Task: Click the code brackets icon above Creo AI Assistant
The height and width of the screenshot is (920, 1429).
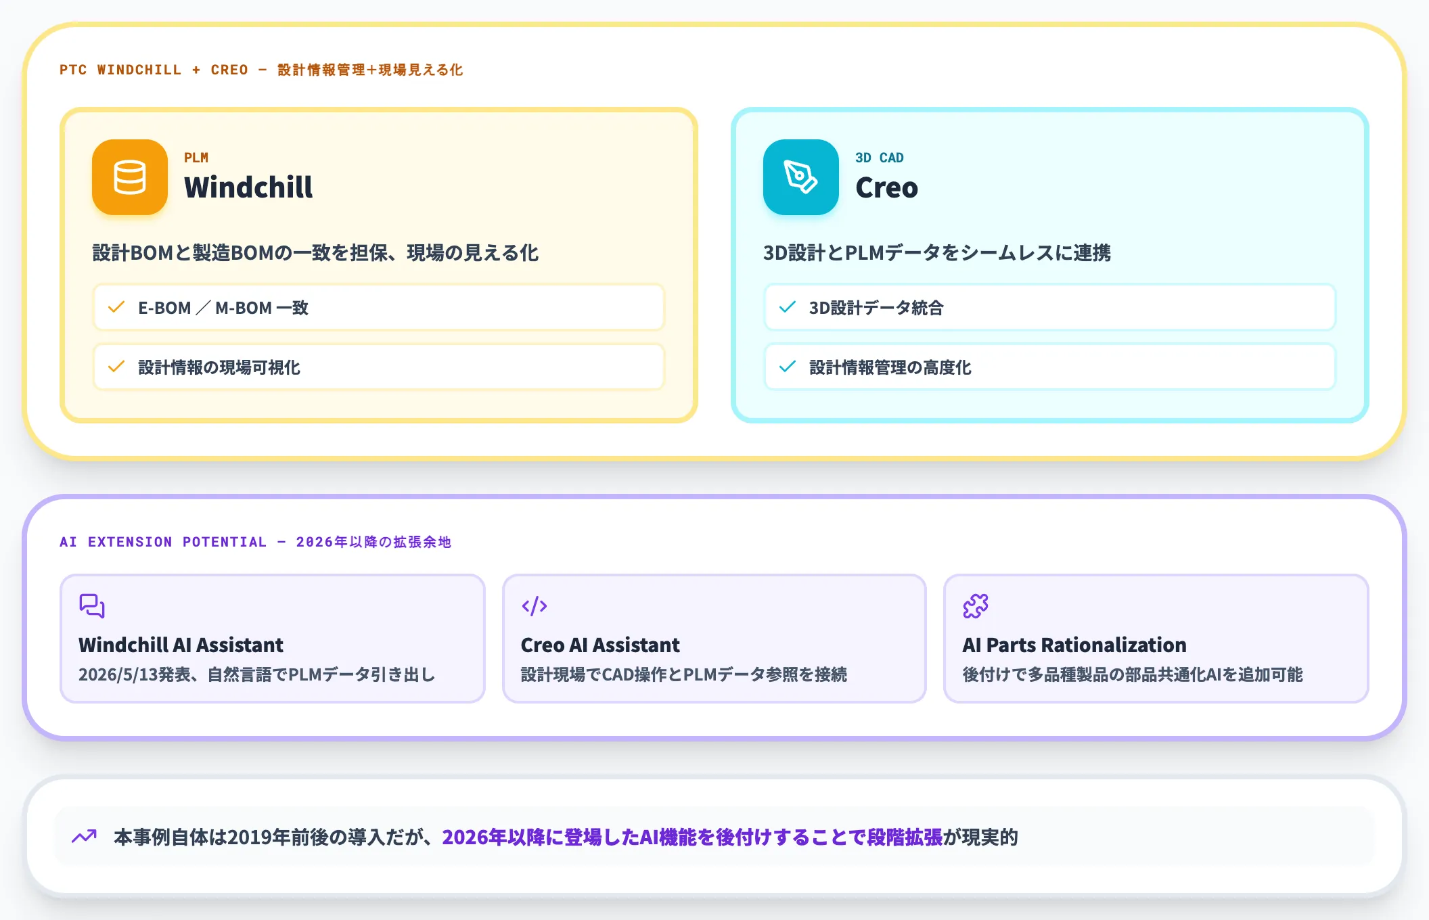Action: (535, 605)
